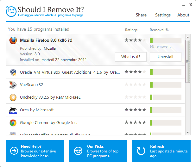This screenshot has height=167, width=196.
Task: Click the Firefox removal percentage bar
Action: (x=166, y=40)
